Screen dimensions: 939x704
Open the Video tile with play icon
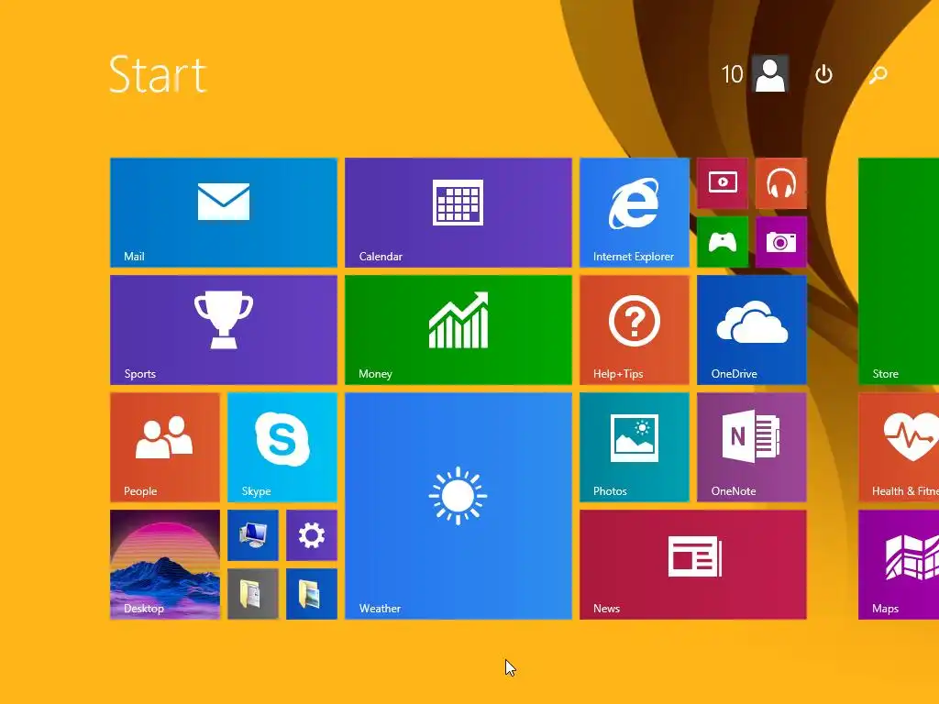coord(723,183)
